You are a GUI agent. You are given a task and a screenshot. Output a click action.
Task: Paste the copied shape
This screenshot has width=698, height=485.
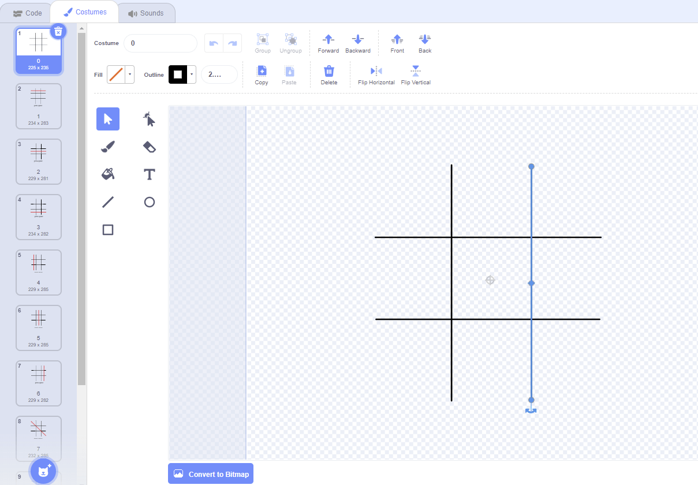pyautogui.click(x=289, y=75)
